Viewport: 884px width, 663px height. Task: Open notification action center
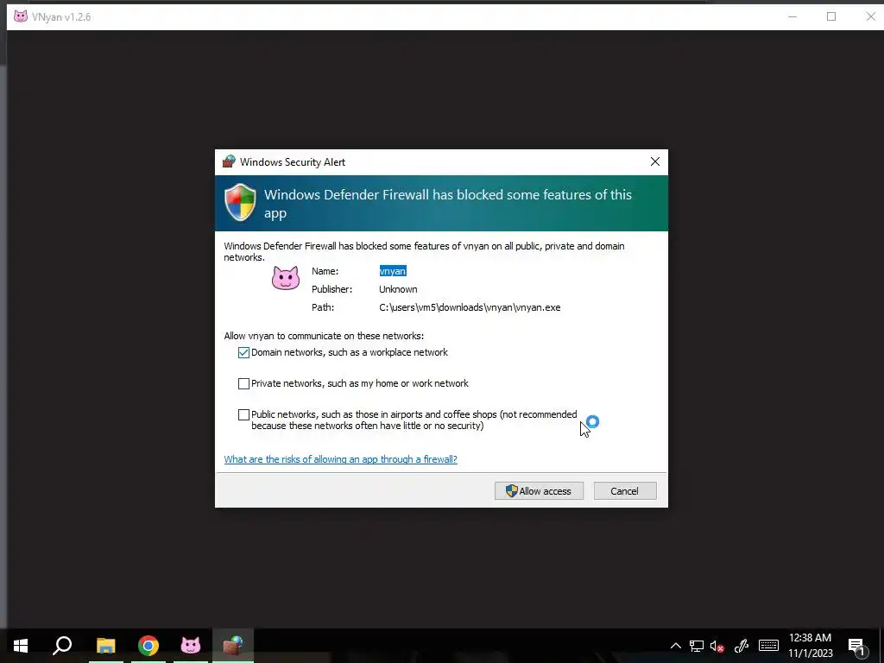click(x=857, y=647)
